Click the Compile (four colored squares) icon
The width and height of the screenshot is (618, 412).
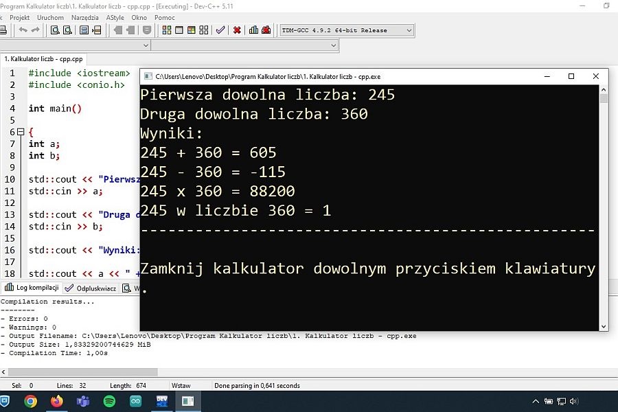(x=166, y=30)
